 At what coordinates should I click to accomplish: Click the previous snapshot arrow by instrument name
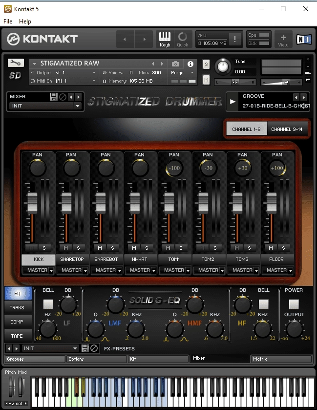(153, 64)
